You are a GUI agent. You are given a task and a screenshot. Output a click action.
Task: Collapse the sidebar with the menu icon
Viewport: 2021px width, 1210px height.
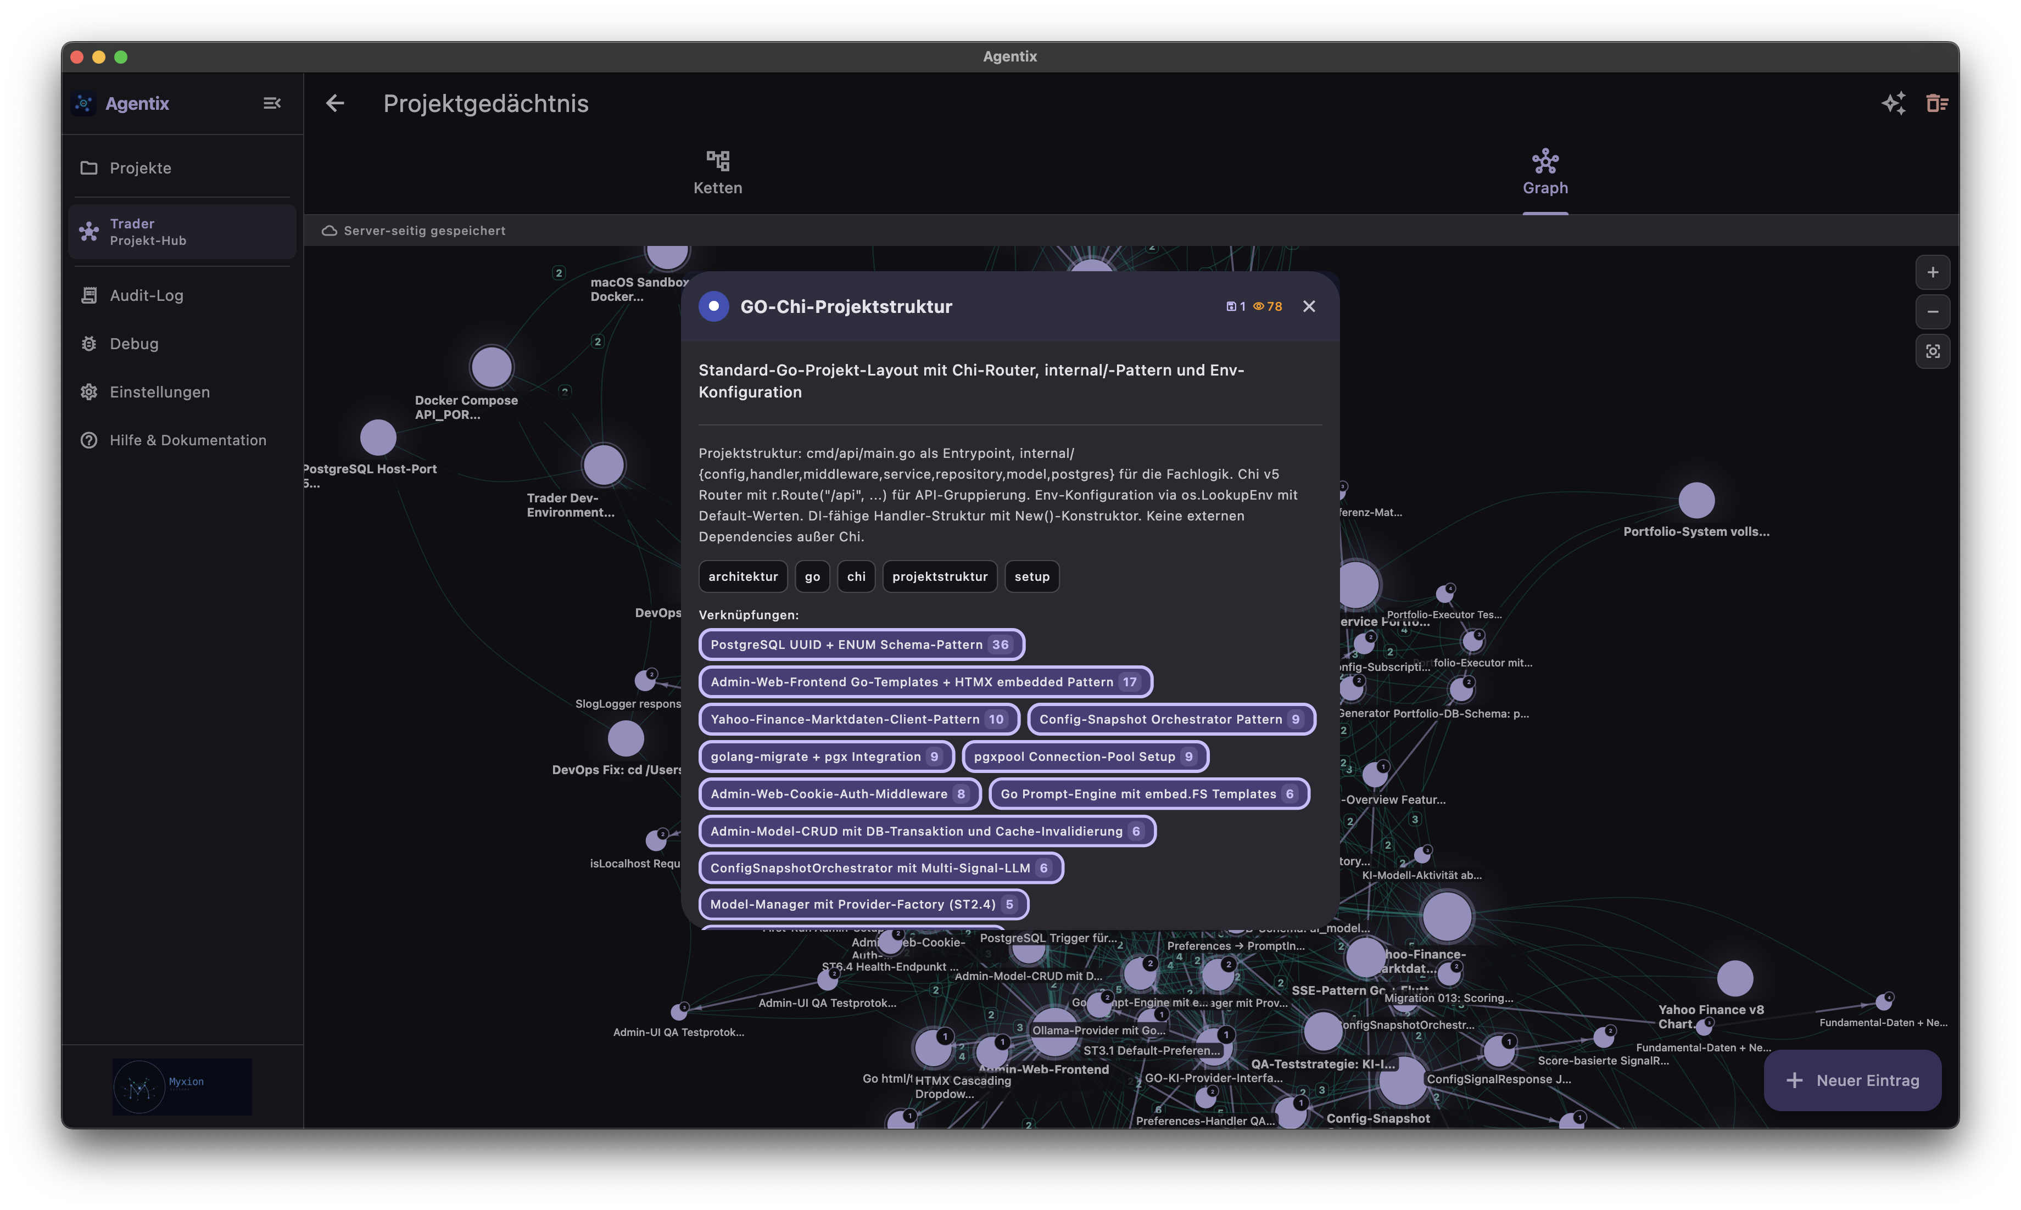pos(272,103)
